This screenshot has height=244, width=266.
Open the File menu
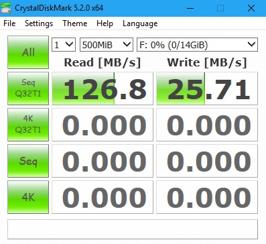point(9,23)
